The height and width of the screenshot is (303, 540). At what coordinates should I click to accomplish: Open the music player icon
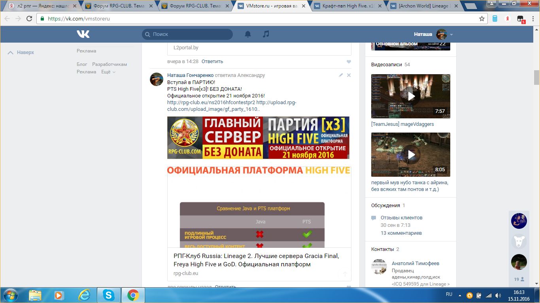tap(266, 34)
